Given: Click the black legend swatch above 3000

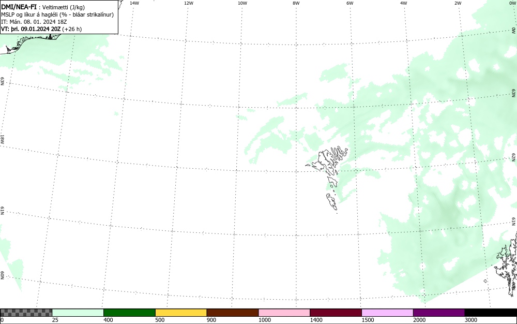Looking at the screenshot, I should tap(491, 313).
